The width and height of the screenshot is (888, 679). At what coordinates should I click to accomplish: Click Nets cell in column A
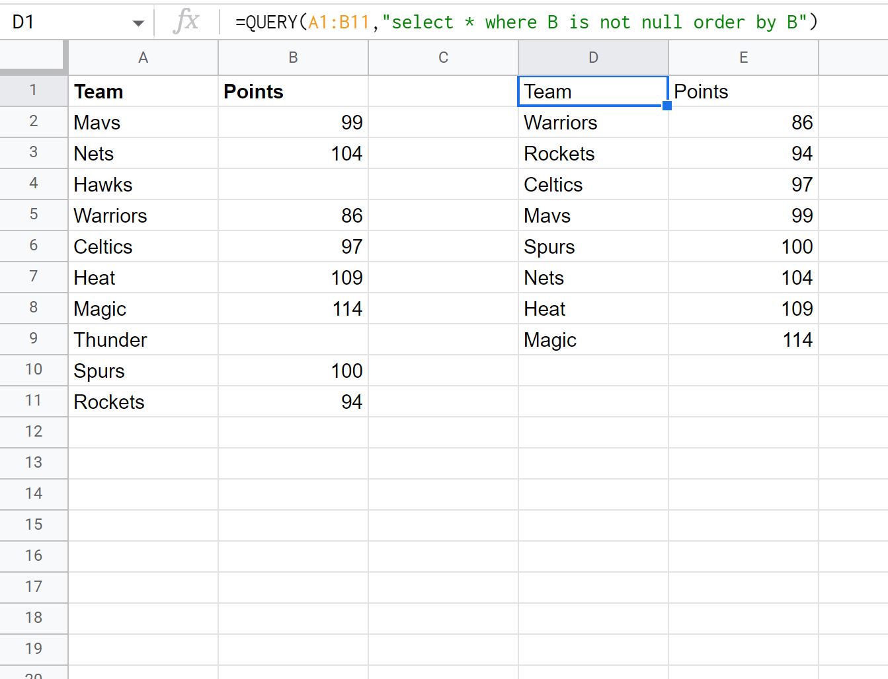pyautogui.click(x=143, y=153)
